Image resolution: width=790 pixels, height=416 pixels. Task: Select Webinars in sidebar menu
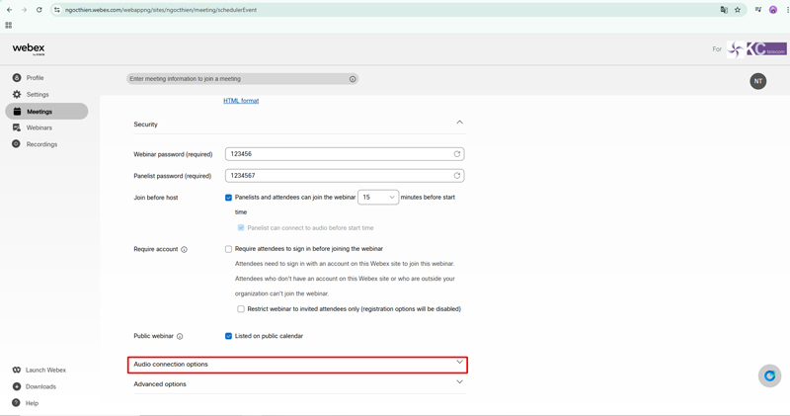point(39,127)
